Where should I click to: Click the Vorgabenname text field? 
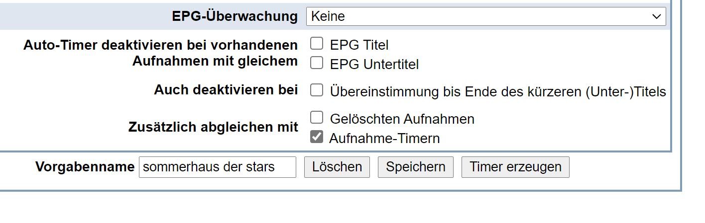217,167
